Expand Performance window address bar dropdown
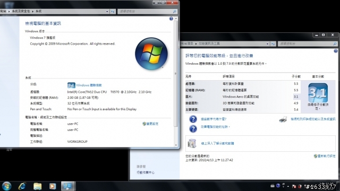The image size is (340, 191). [x=267, y=44]
